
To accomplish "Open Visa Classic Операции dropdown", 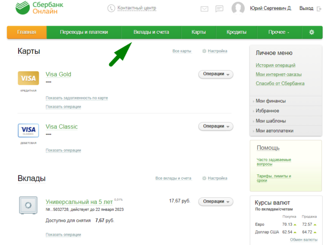I will pyautogui.click(x=216, y=126).
